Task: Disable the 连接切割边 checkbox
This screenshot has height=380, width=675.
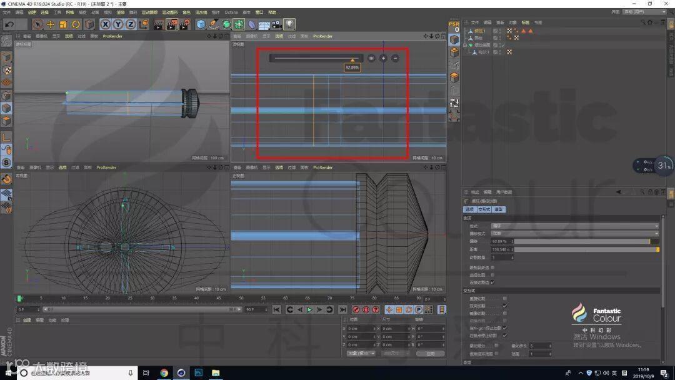Action: (492, 282)
